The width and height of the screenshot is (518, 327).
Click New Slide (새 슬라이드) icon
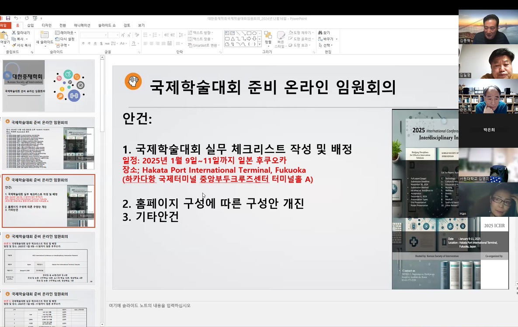pyautogui.click(x=45, y=35)
